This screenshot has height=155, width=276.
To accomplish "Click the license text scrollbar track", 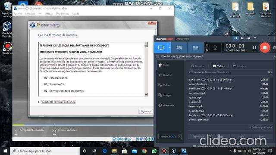I will coord(146,70).
